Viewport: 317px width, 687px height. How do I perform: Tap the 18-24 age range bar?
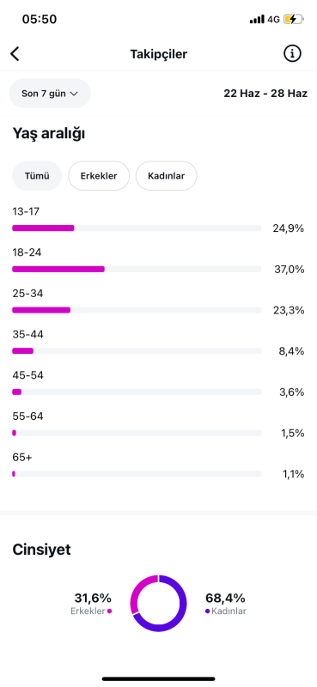pos(137,269)
